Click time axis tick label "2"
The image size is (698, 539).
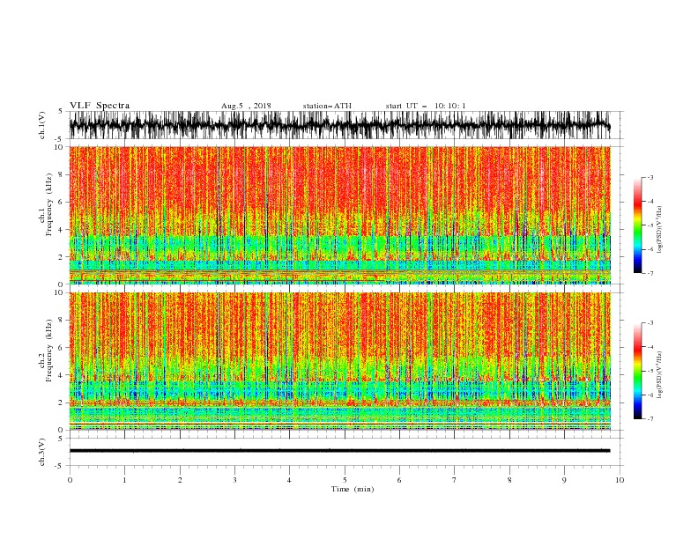(180, 480)
